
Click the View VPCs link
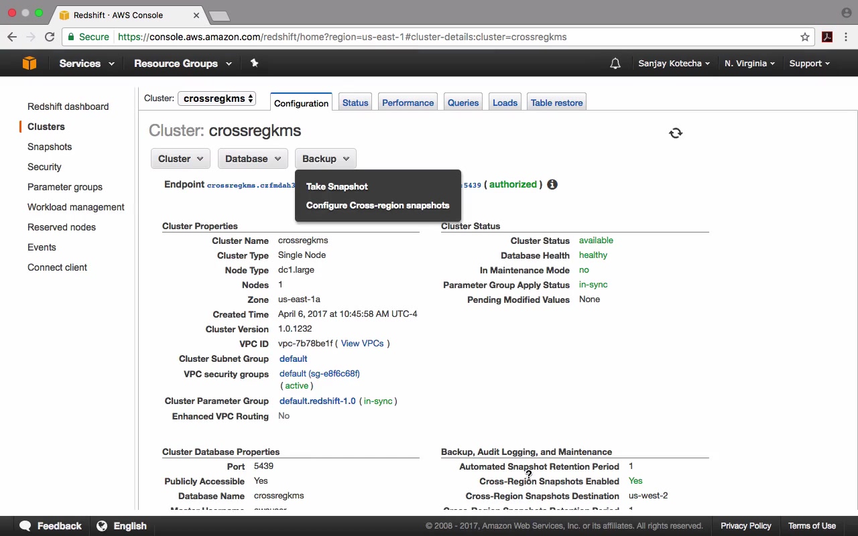click(x=363, y=343)
